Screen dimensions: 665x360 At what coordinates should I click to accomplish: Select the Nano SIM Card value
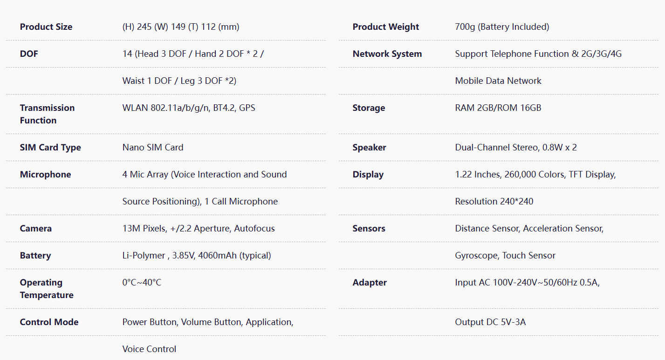(x=153, y=148)
